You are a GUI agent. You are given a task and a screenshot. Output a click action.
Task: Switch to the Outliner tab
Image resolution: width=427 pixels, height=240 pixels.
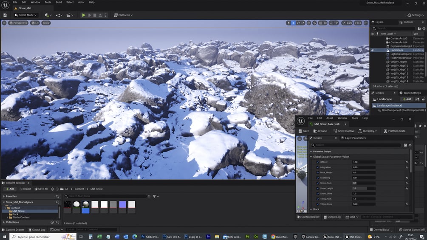click(x=406, y=22)
